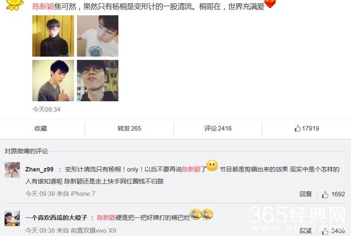The height and width of the screenshot is (236, 351).
Task: Open avatar of 一个喜欢西瓜的大橙子
Action: pos(12,218)
